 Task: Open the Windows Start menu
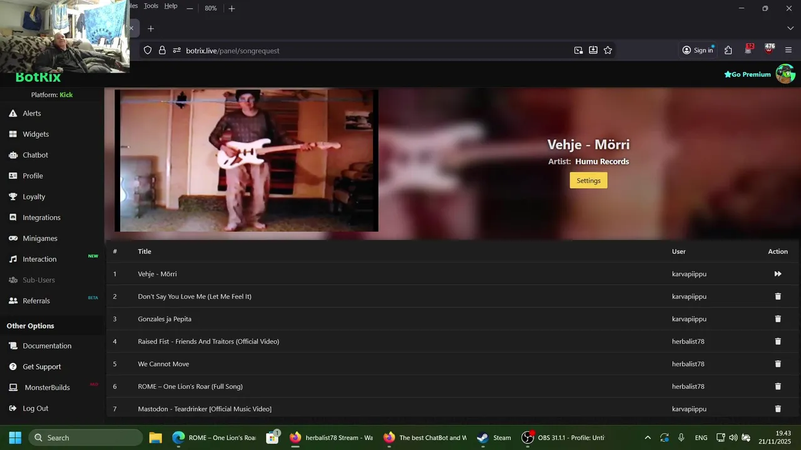[x=15, y=437]
